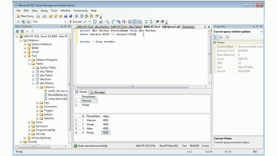The image size is (277, 156).
Task: Collapse the Status category in Properties
Action: 215,42
